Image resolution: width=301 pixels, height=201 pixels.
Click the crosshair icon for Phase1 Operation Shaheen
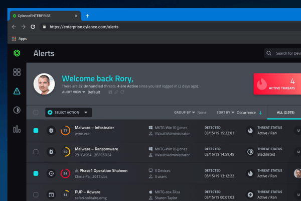click(x=51, y=173)
